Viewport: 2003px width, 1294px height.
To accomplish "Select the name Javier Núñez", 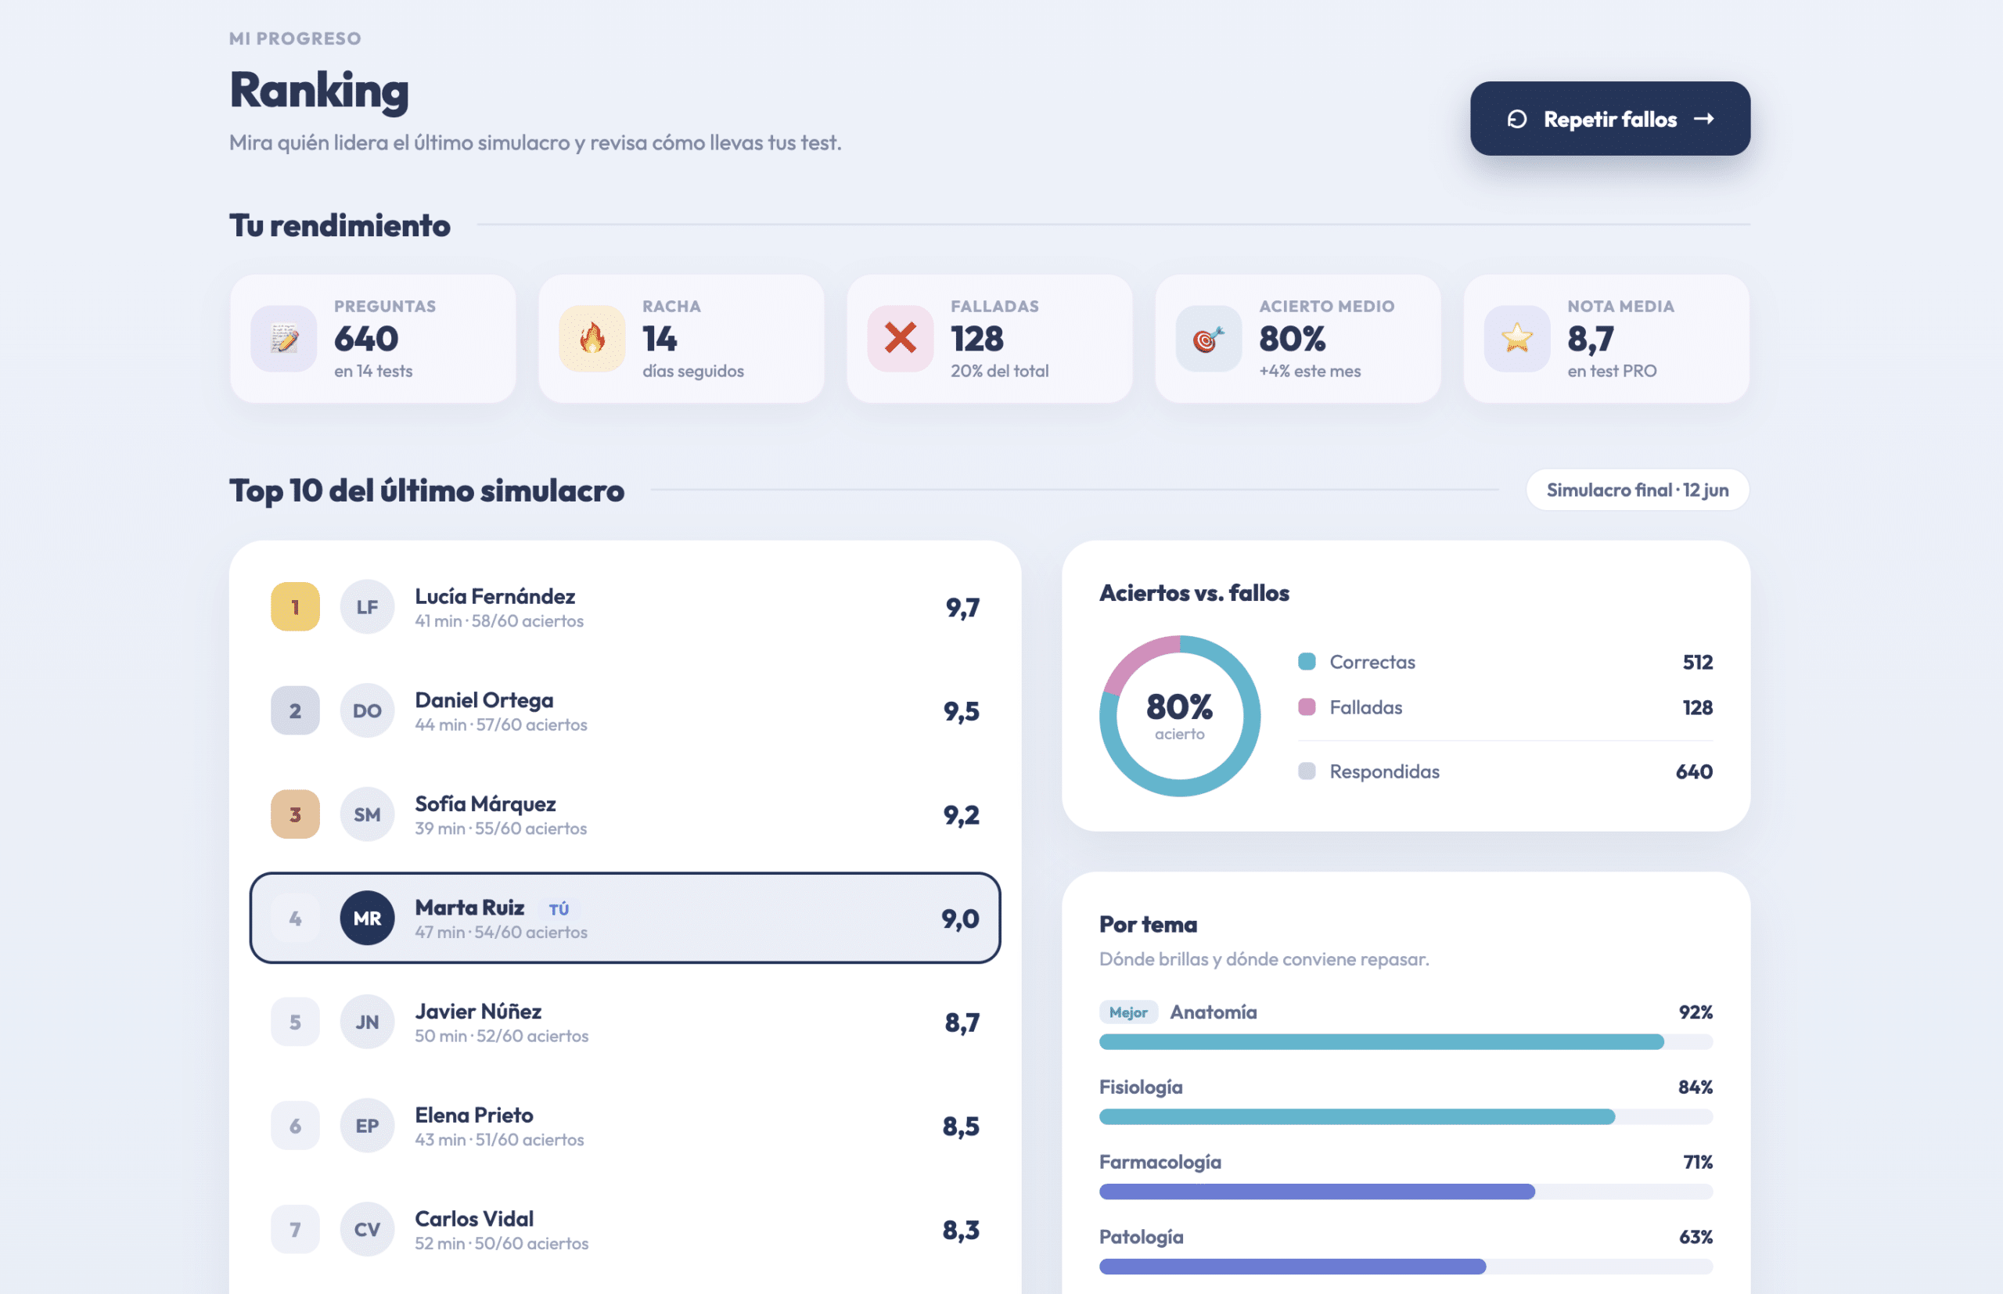I will pos(478,1012).
